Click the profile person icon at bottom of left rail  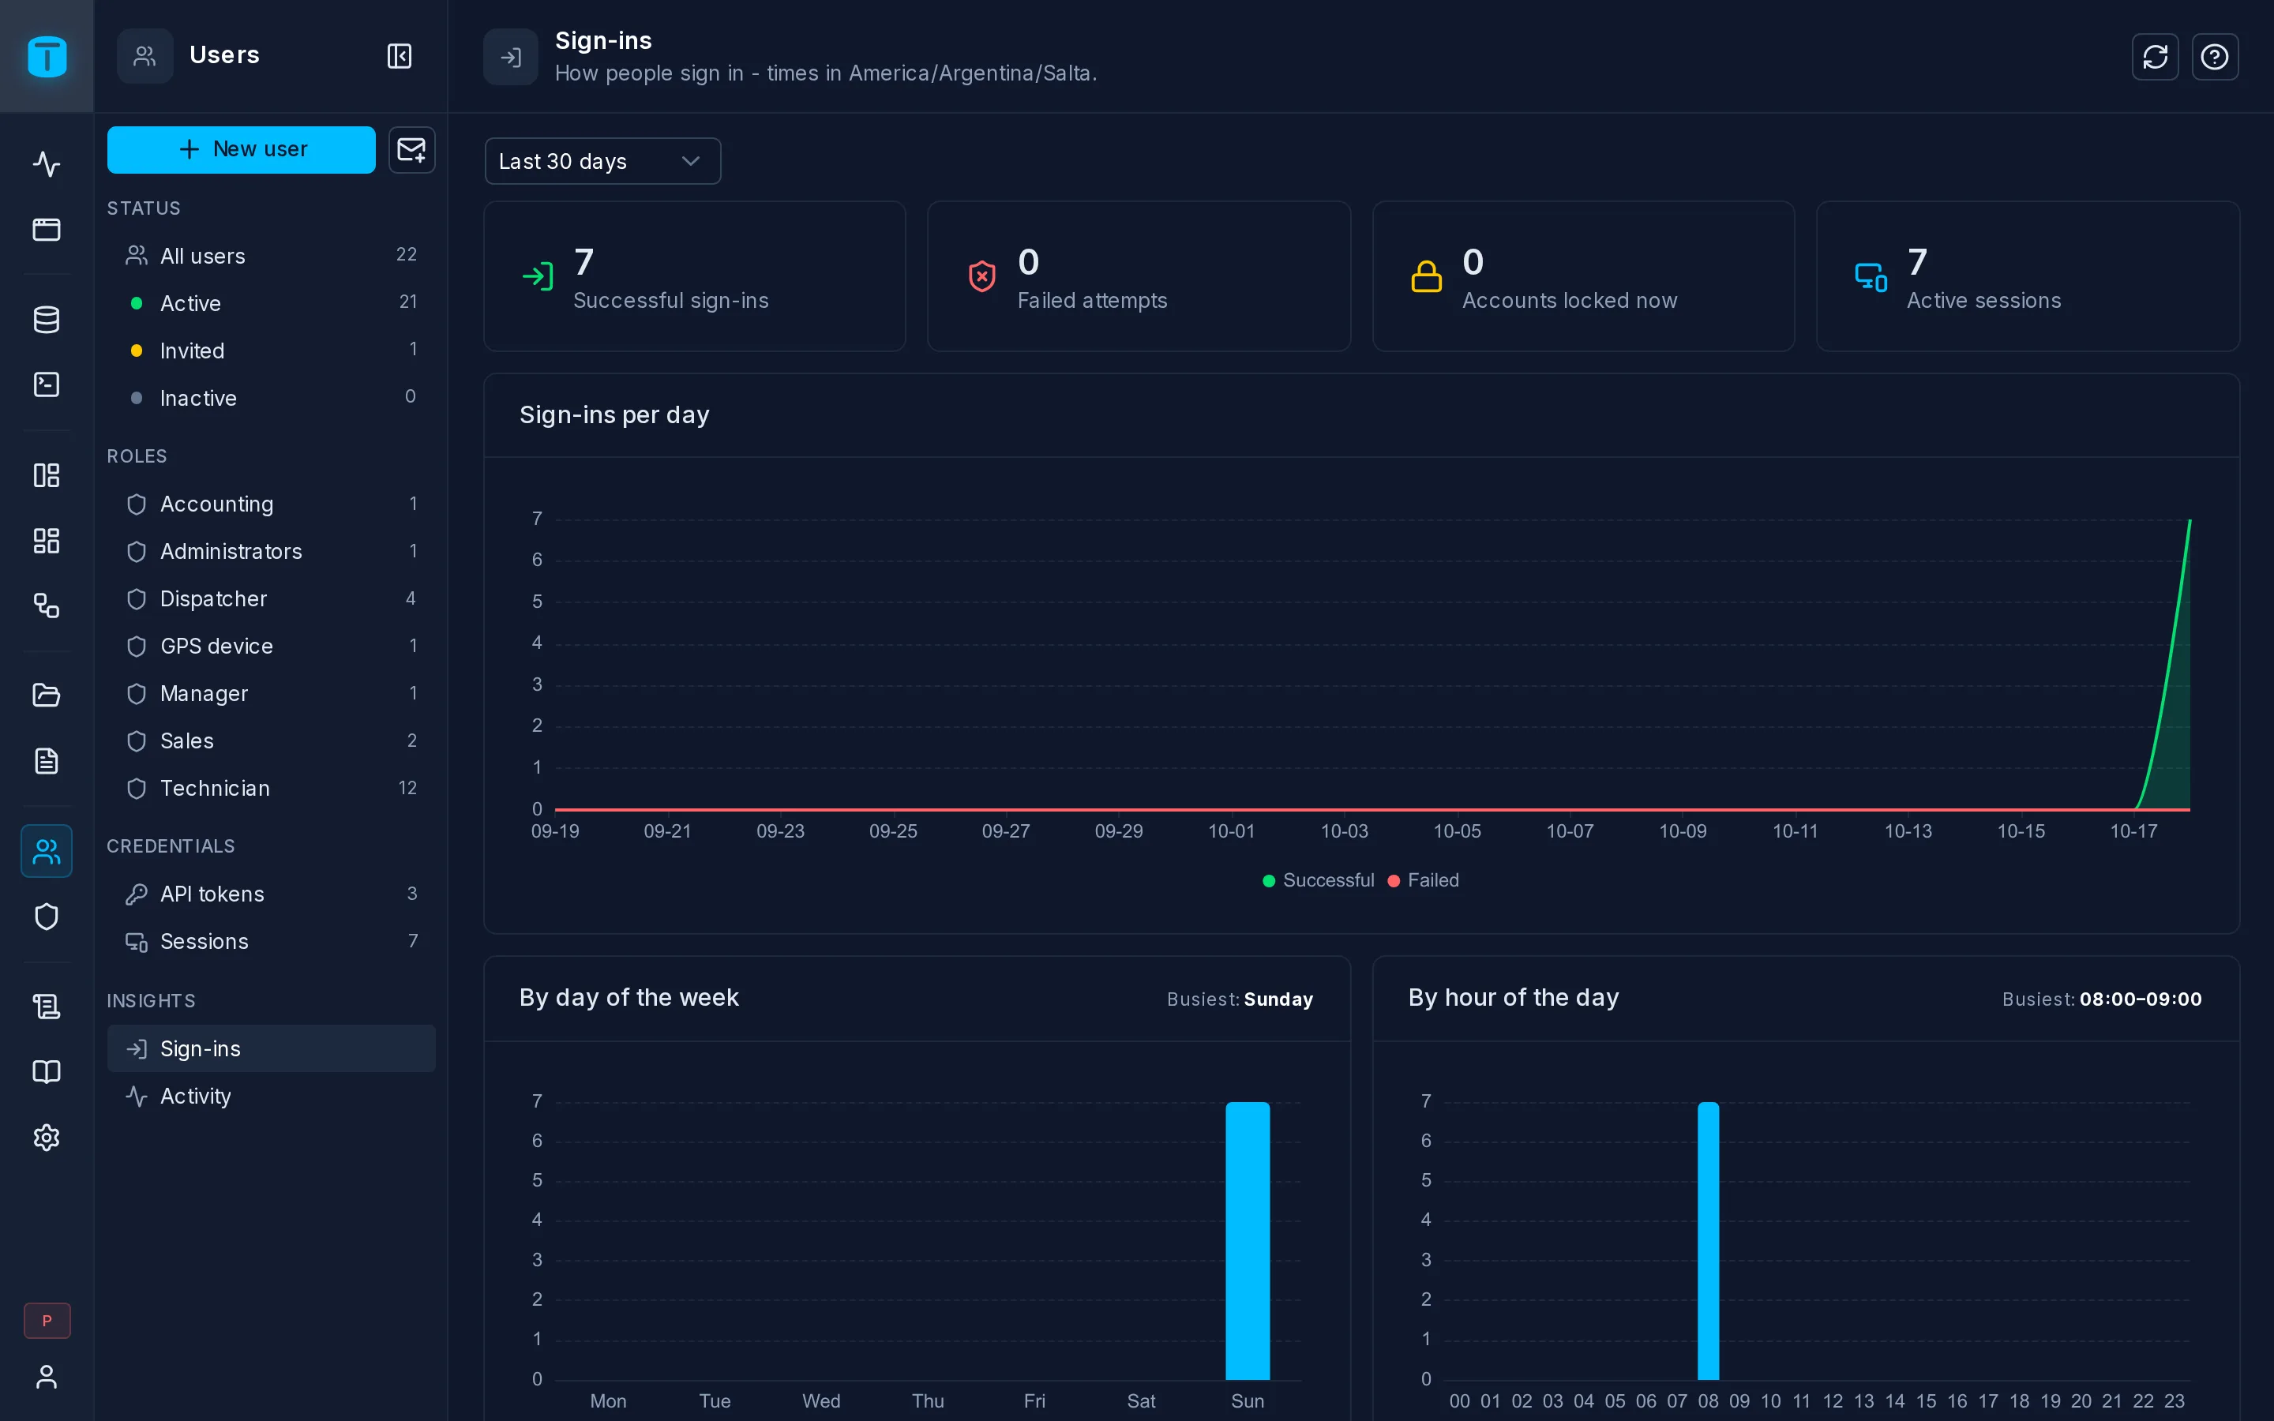point(46,1377)
